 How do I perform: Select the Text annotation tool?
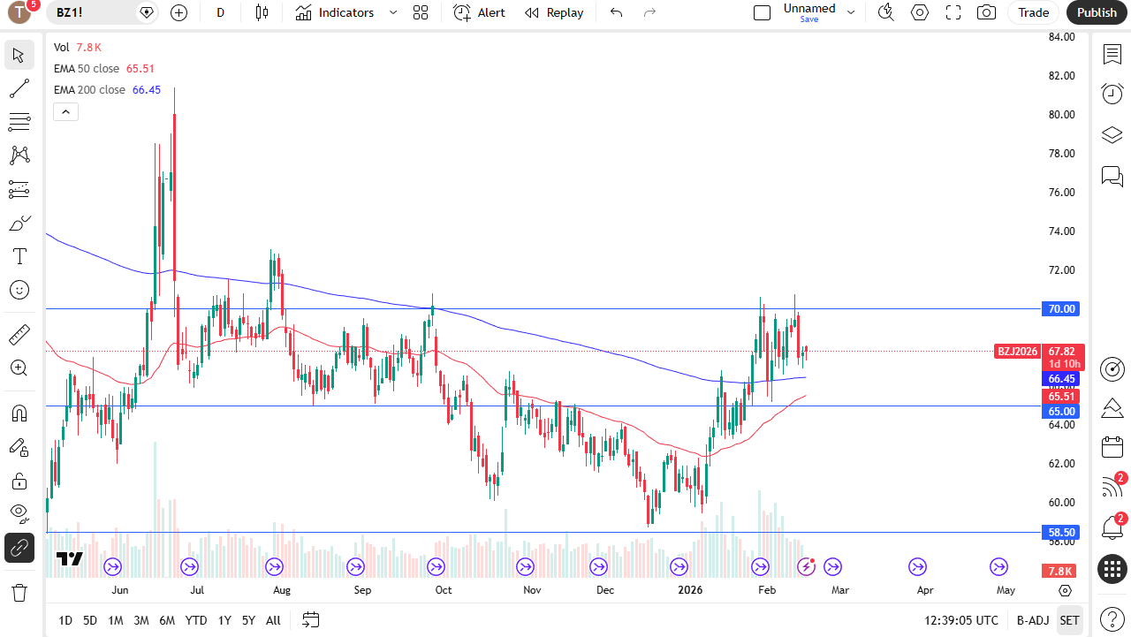pos(19,256)
